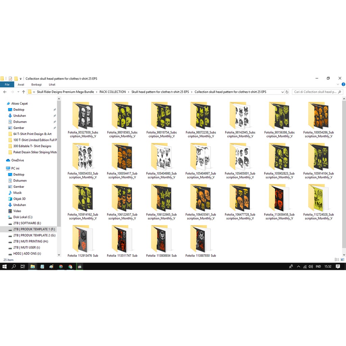
Task: Open the notification center icon
Action: 338,267
